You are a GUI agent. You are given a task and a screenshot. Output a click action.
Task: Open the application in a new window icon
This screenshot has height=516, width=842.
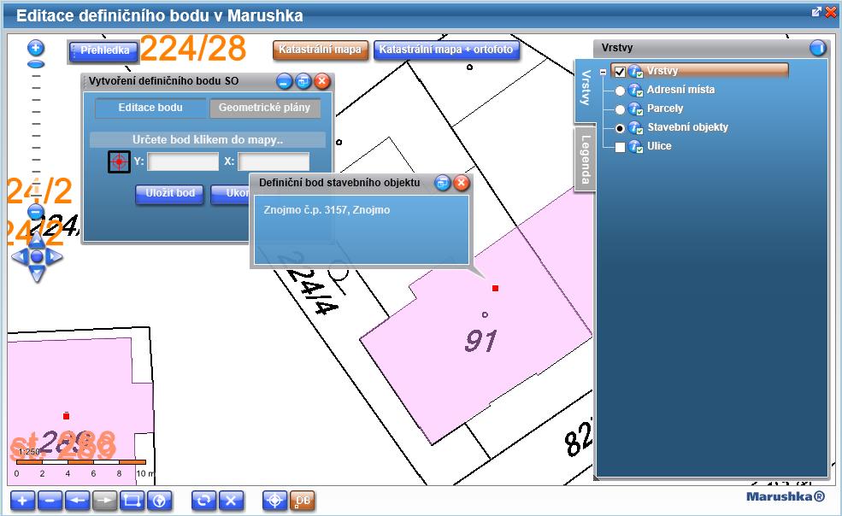coord(816,12)
